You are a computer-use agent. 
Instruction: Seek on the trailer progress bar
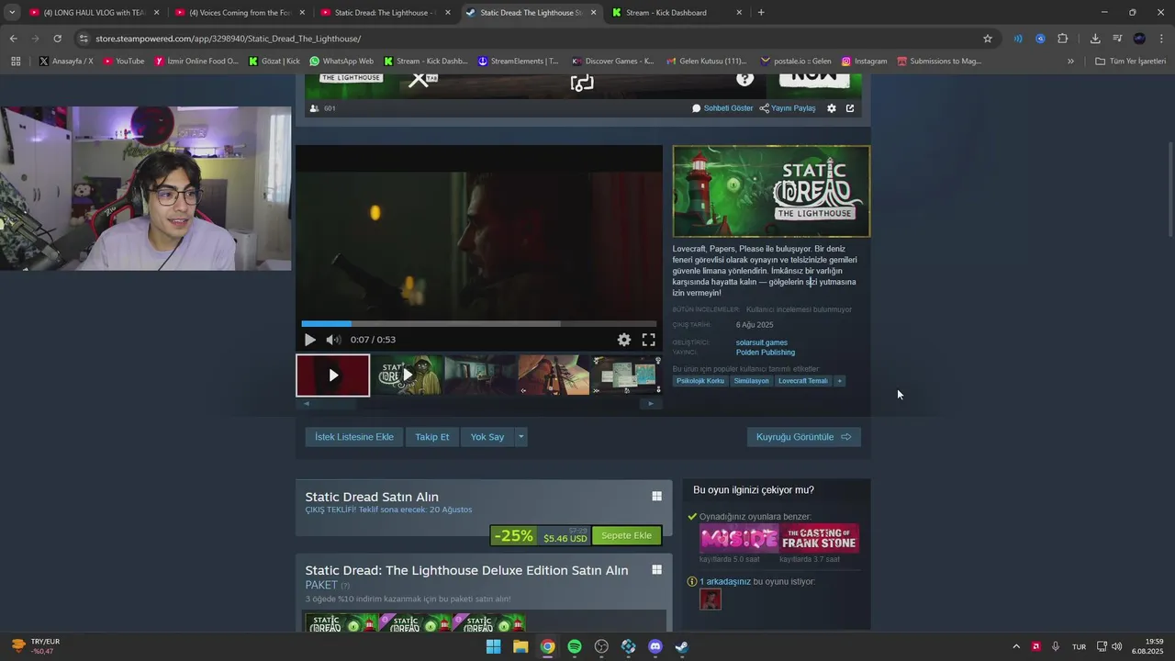pos(479,323)
